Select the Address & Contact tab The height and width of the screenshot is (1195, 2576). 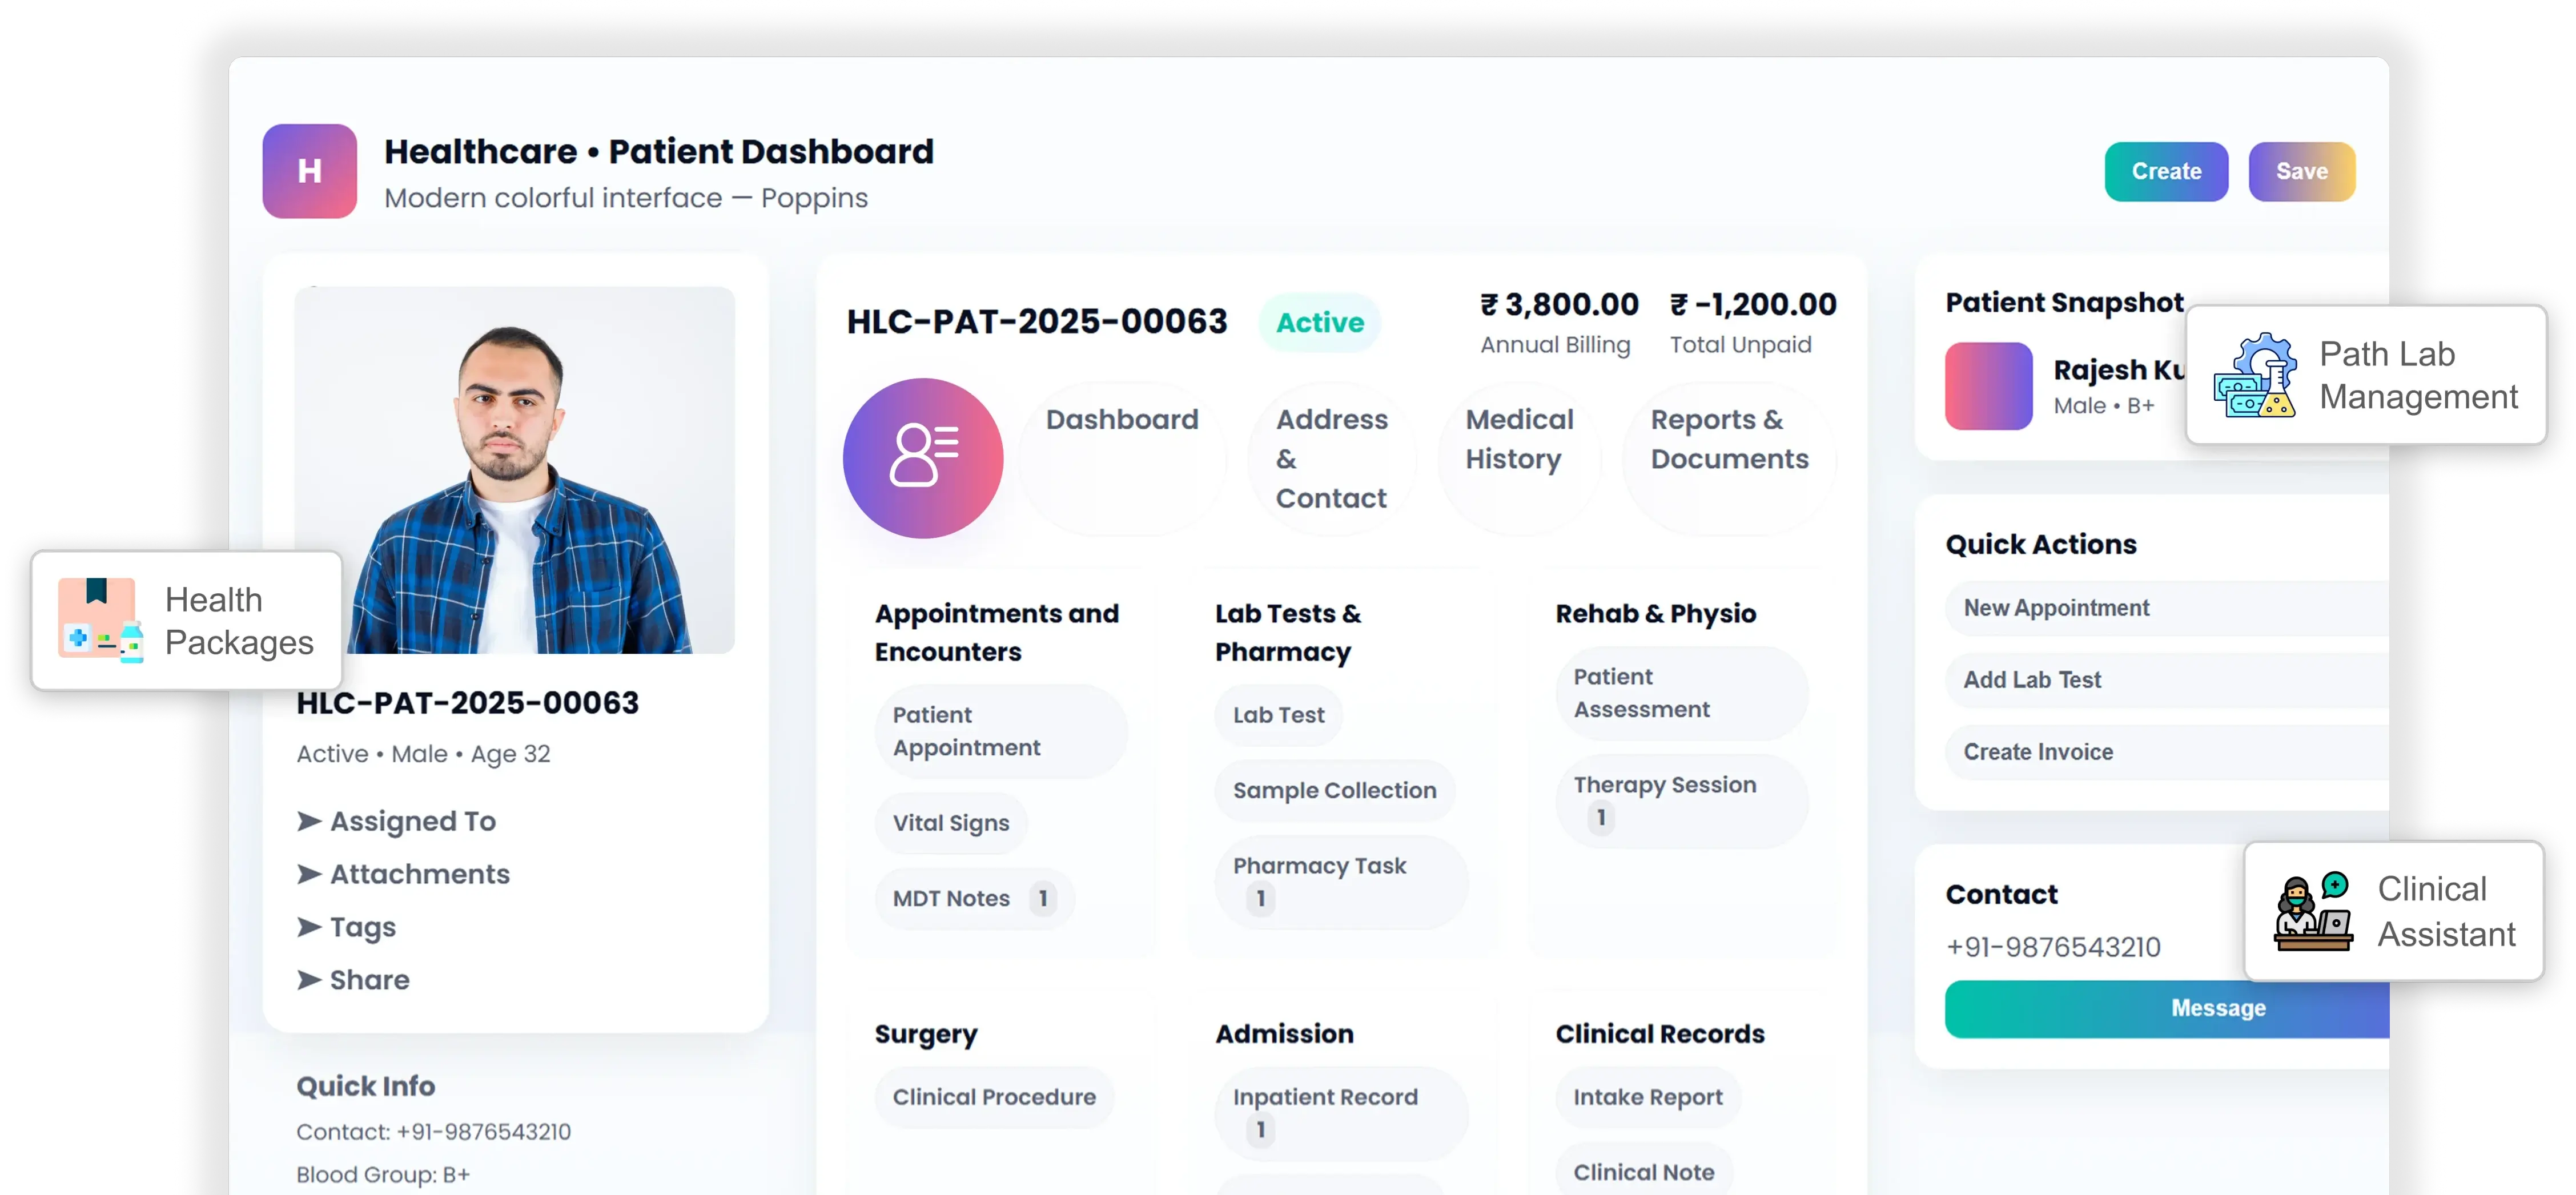coord(1331,458)
